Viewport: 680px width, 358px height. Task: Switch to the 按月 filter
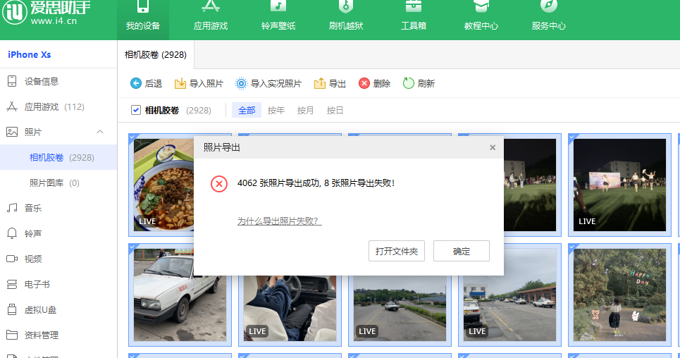click(305, 110)
